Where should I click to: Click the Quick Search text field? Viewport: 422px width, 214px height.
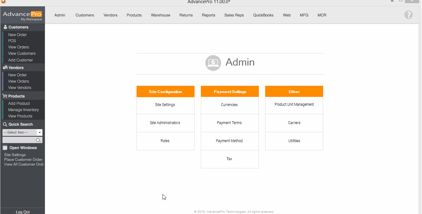pos(19,140)
